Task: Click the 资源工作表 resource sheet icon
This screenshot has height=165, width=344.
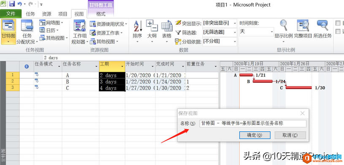Action: (92, 33)
